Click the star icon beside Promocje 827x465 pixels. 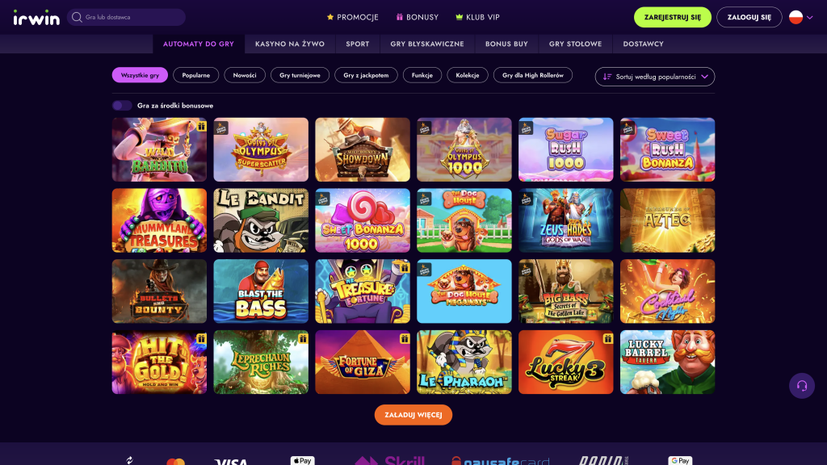point(330,18)
